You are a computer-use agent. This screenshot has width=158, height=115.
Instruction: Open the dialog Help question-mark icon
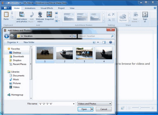(x=111, y=42)
